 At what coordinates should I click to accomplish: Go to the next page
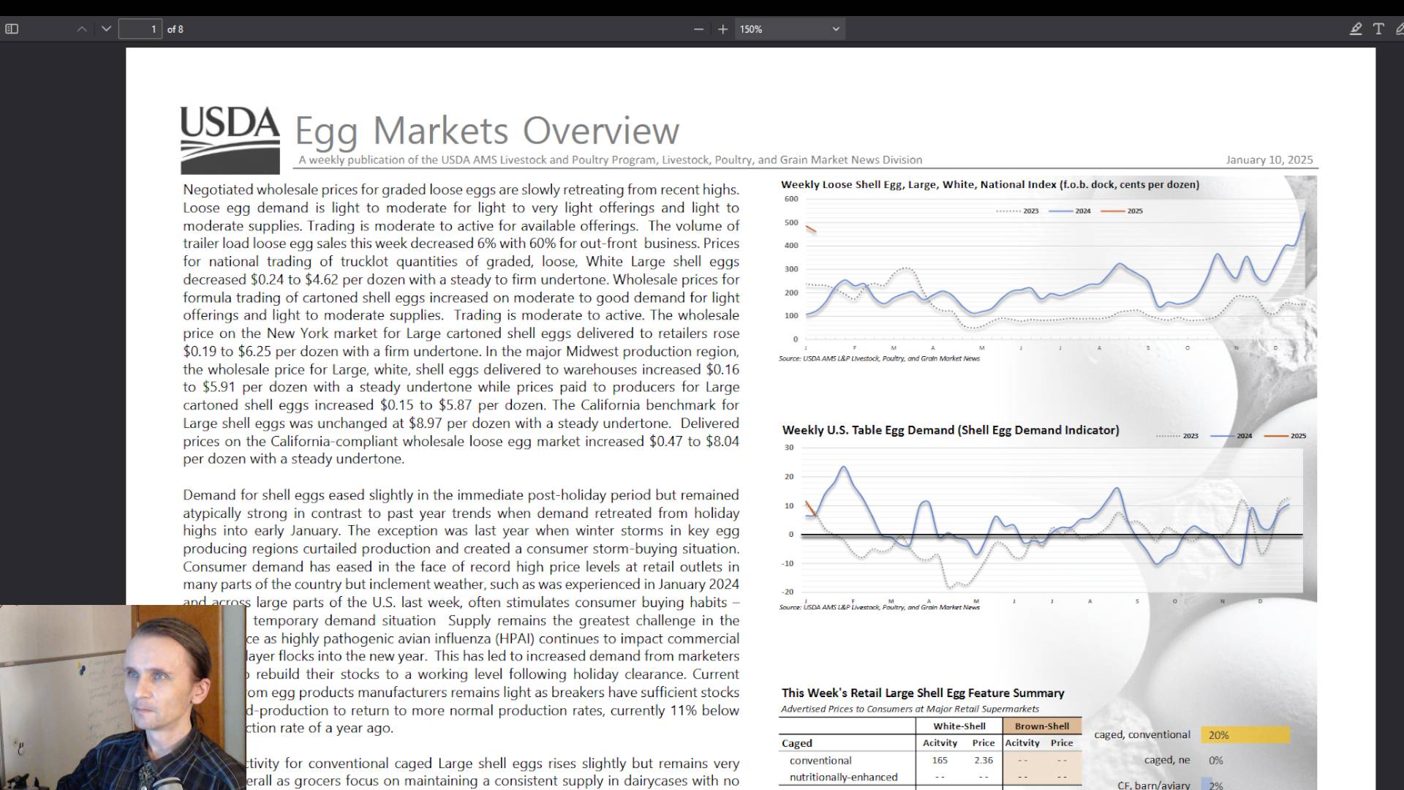pyautogui.click(x=106, y=29)
